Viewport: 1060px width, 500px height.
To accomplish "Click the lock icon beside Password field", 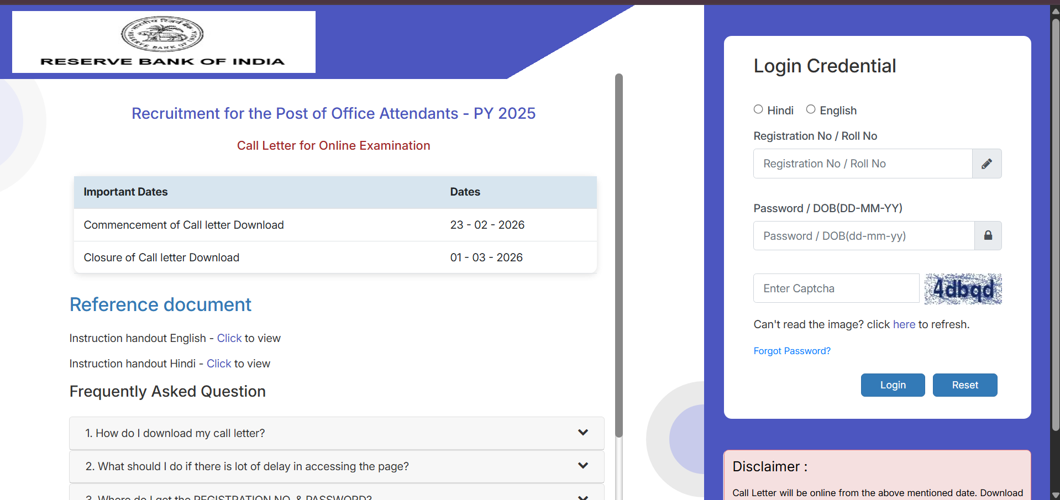I will click(x=988, y=236).
